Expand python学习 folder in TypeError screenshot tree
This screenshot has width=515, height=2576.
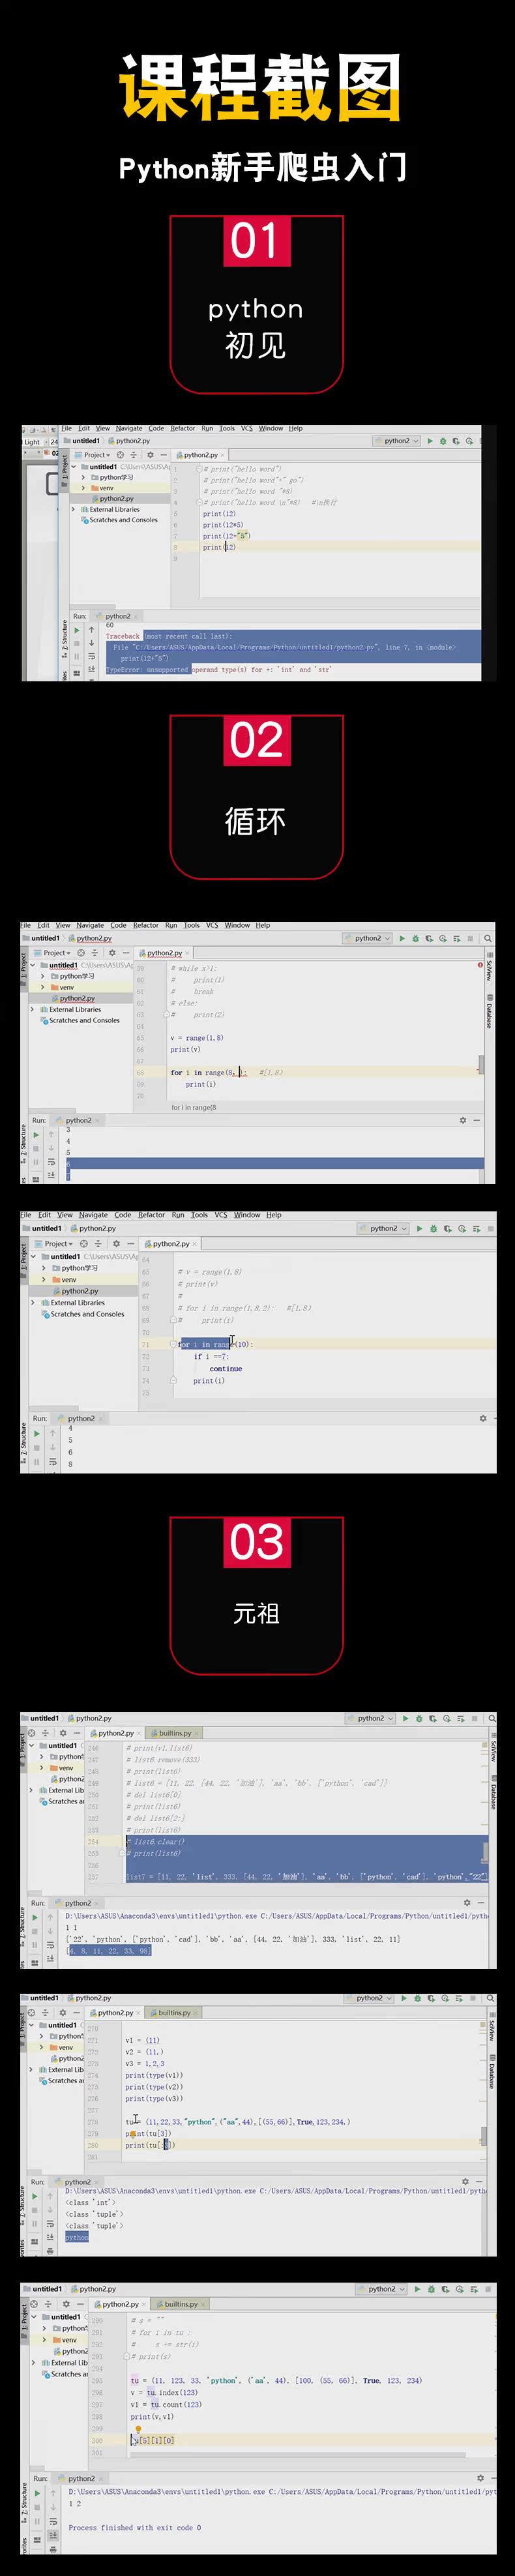coord(83,477)
